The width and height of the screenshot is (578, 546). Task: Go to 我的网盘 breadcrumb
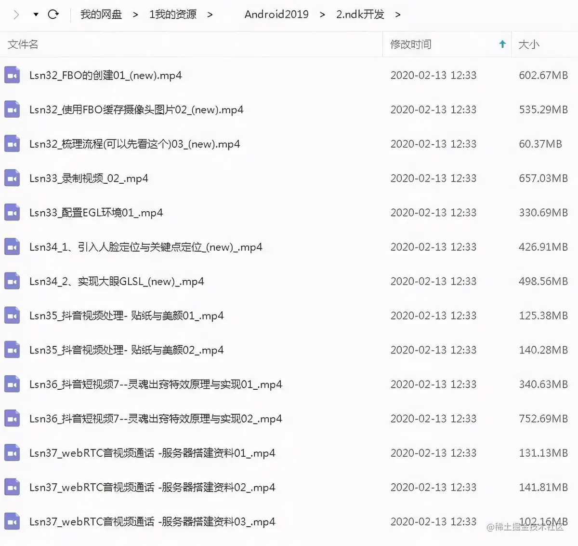coord(101,14)
